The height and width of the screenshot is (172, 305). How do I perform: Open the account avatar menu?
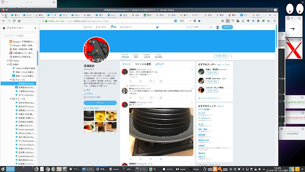(x=217, y=27)
